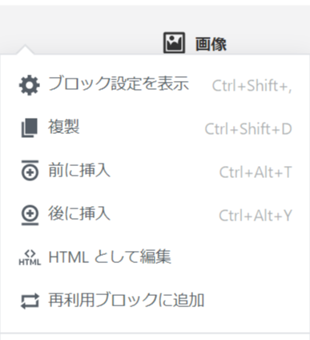Click the insert-after circle-plus icon
The width and height of the screenshot is (310, 340).
pos(30,215)
